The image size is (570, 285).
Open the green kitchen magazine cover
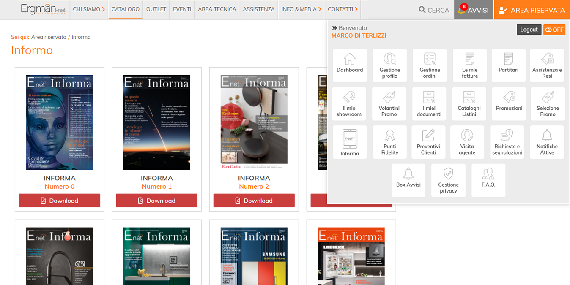tap(157, 256)
